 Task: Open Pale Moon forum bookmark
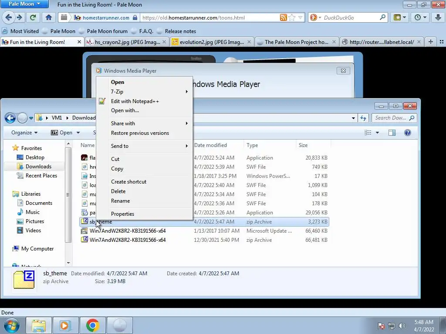[103, 31]
